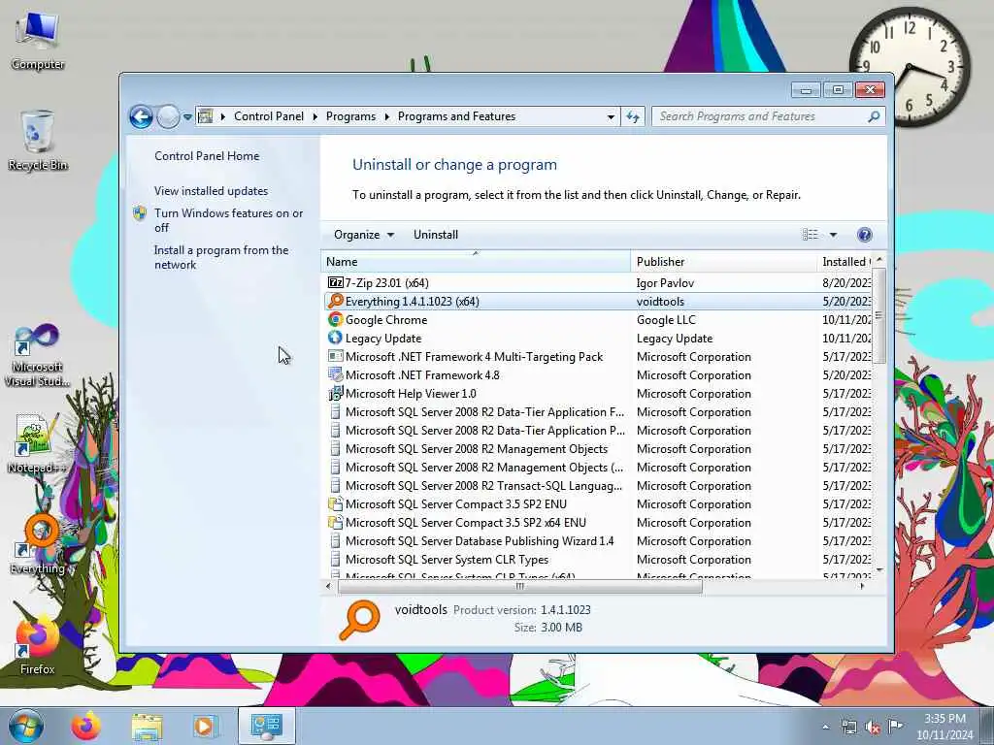This screenshot has width=994, height=745.
Task: Select SQL Server 2008 R2 Management Objects (... row
Action: (x=597, y=467)
